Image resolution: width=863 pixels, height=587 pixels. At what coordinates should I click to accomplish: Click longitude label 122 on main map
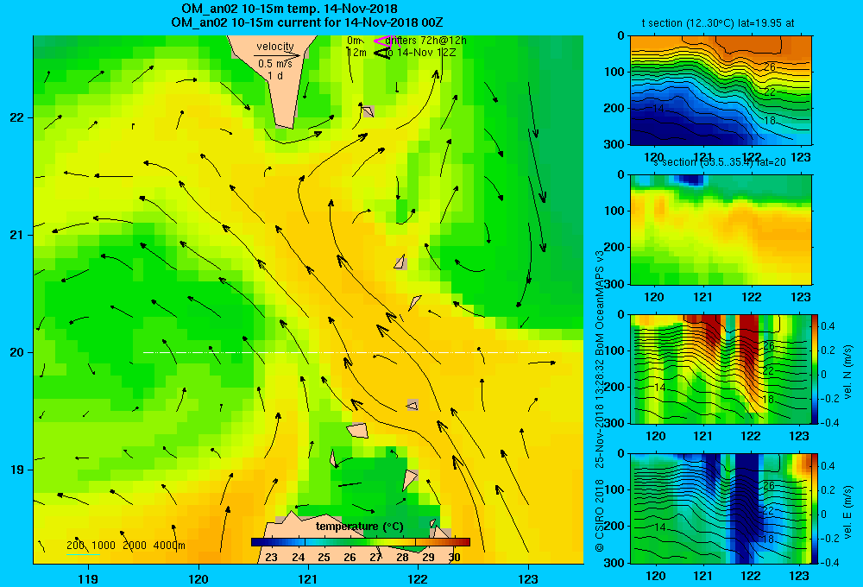pos(418,578)
